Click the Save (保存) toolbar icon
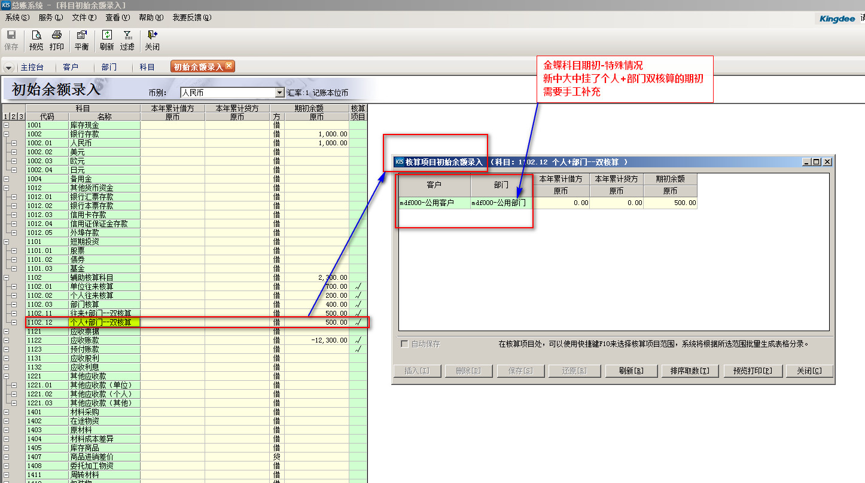This screenshot has height=483, width=865. point(11,40)
